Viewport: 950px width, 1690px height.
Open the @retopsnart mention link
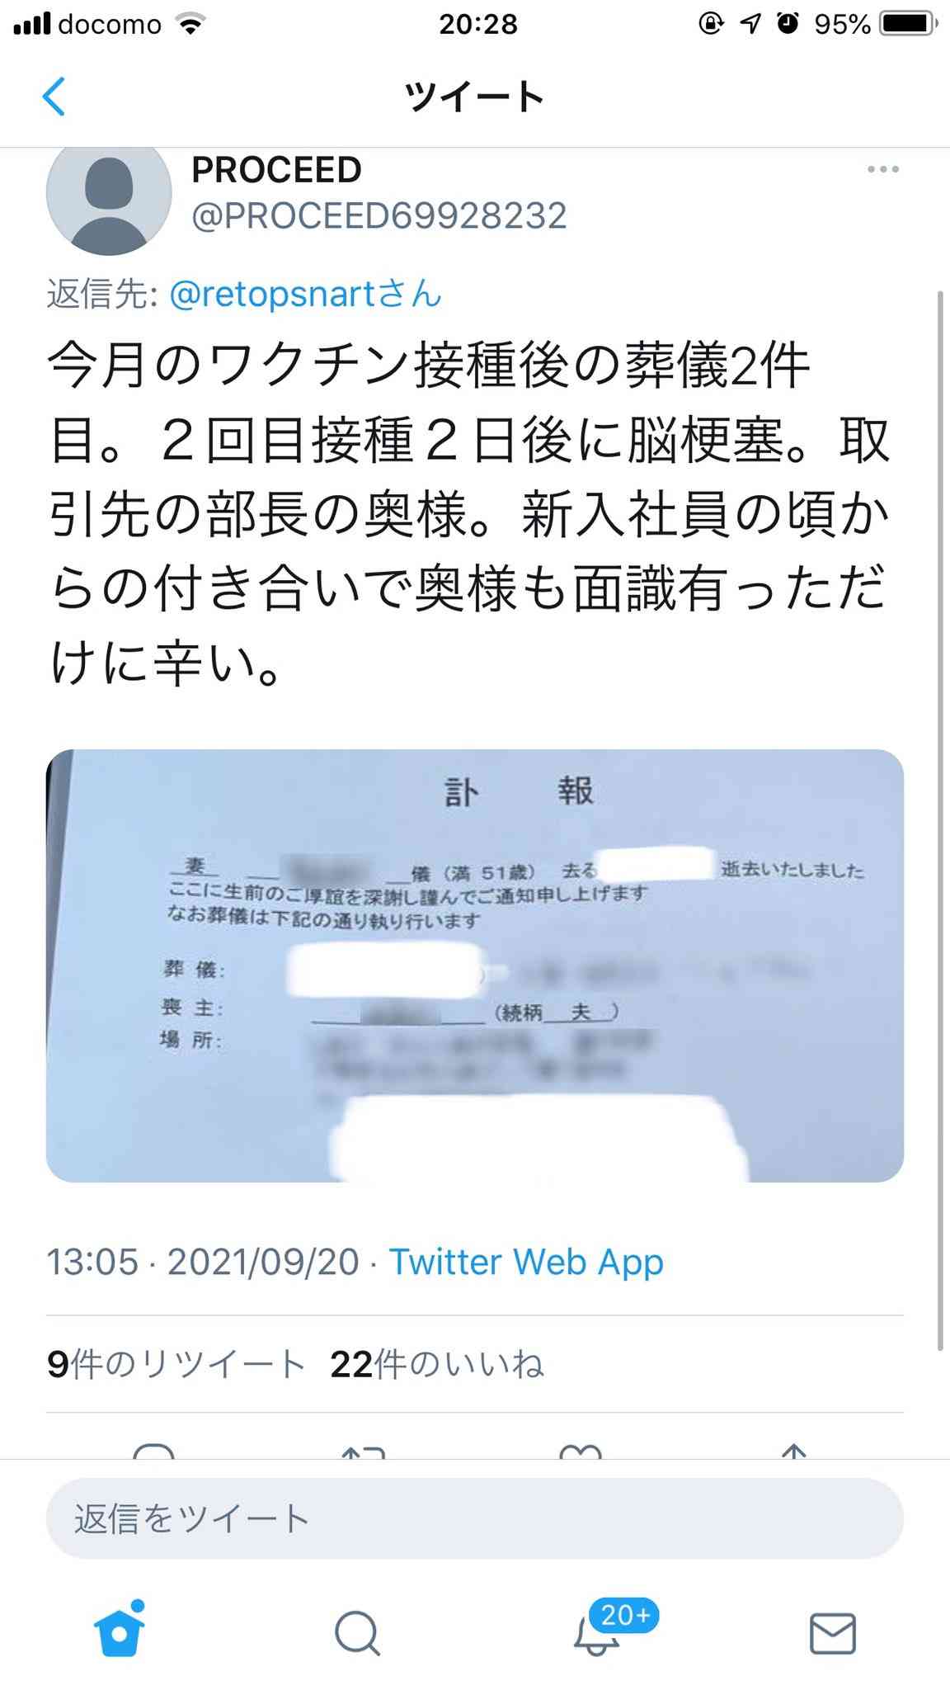[306, 294]
